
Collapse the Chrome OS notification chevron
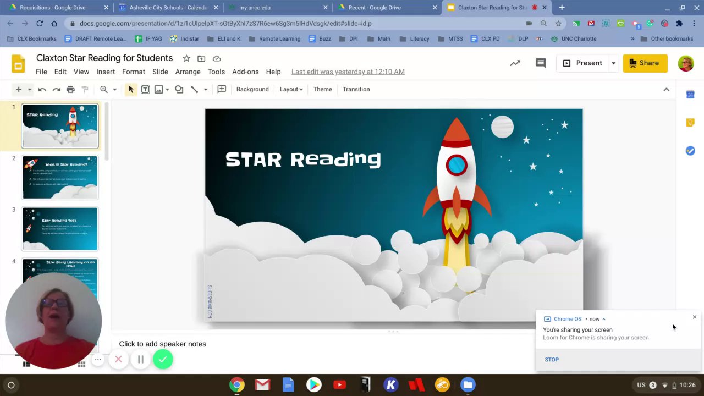pos(603,319)
